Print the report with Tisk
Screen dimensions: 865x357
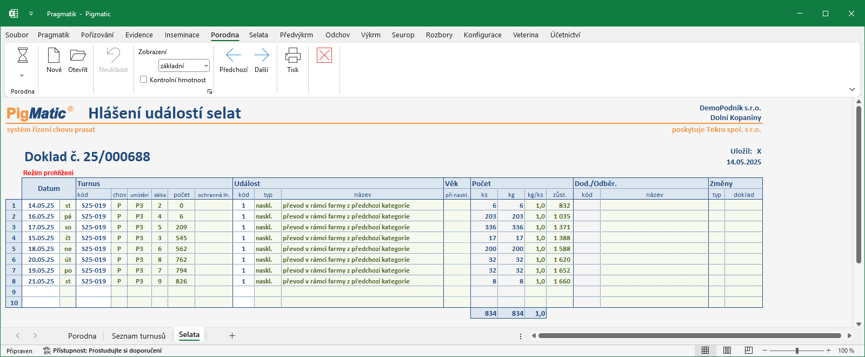pyautogui.click(x=293, y=60)
